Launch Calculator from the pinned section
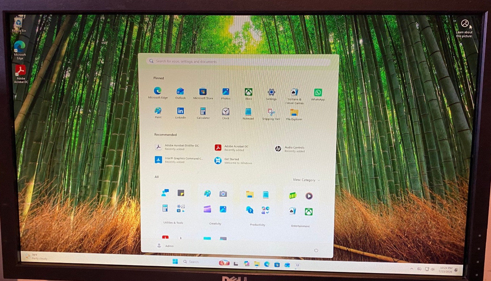The width and height of the screenshot is (491, 281). pos(203,113)
